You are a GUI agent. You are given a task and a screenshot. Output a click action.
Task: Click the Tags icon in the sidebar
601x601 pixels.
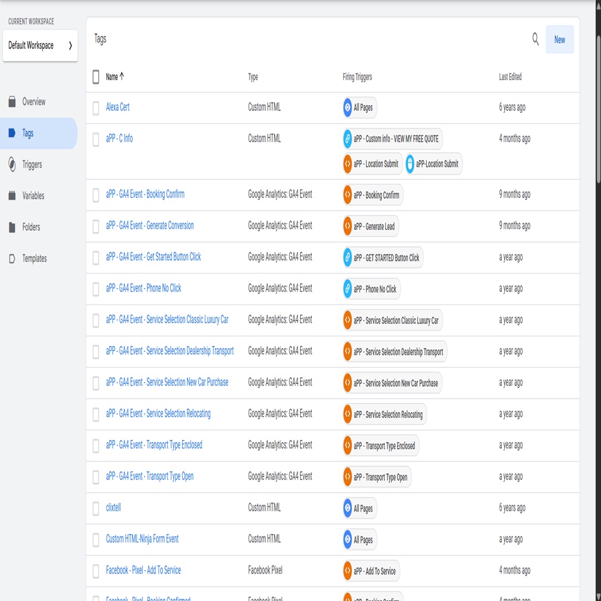12,133
